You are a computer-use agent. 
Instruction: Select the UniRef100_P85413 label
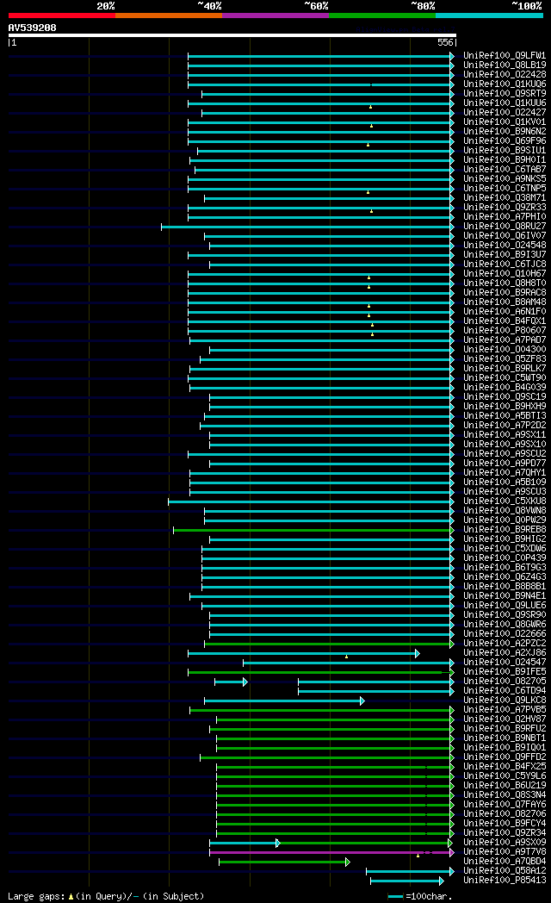click(505, 880)
